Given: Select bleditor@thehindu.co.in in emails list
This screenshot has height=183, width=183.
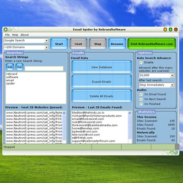Looking at the screenshot, I should 88,113.
